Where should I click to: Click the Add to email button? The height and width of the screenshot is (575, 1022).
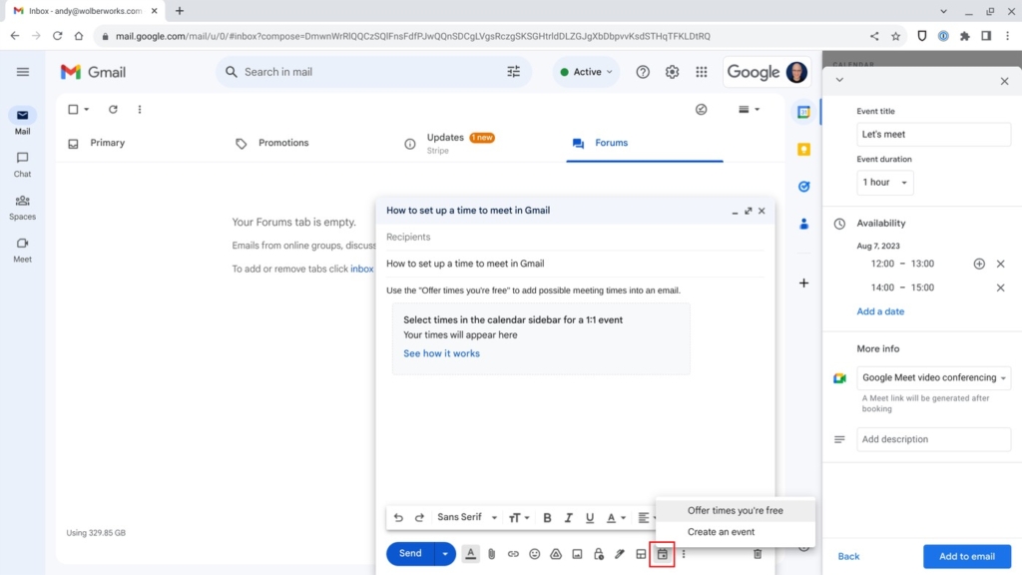coord(967,556)
